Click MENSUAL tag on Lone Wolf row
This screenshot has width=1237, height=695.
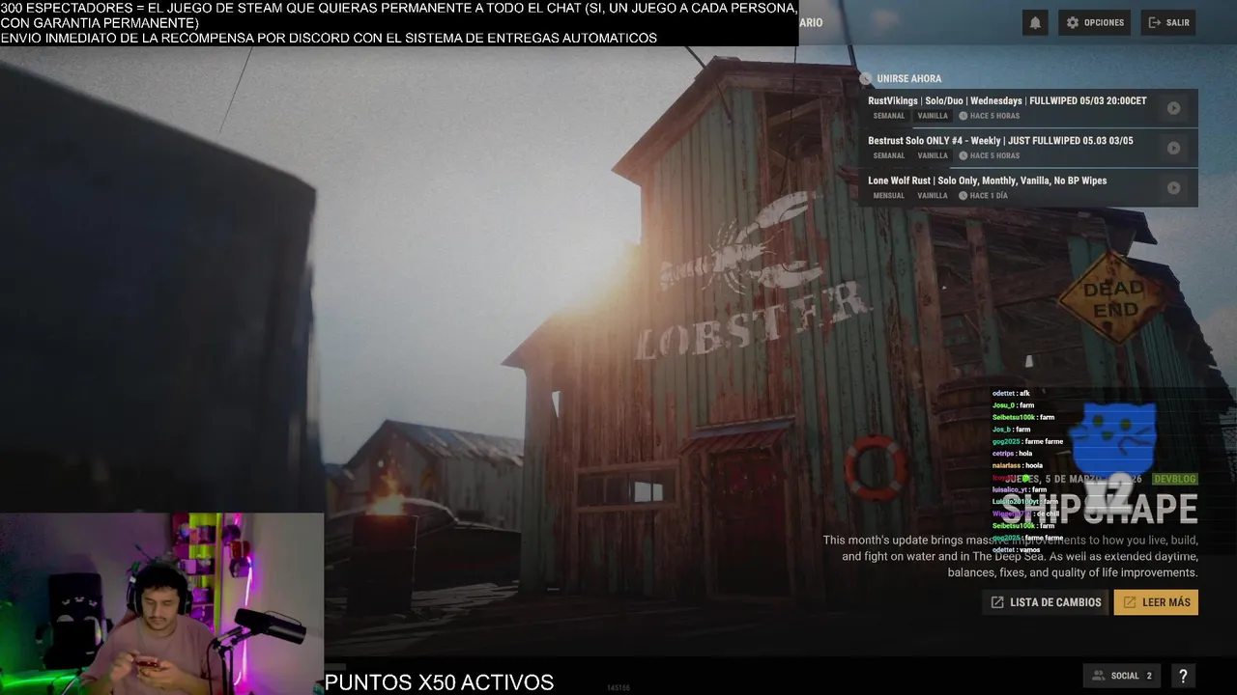(889, 195)
